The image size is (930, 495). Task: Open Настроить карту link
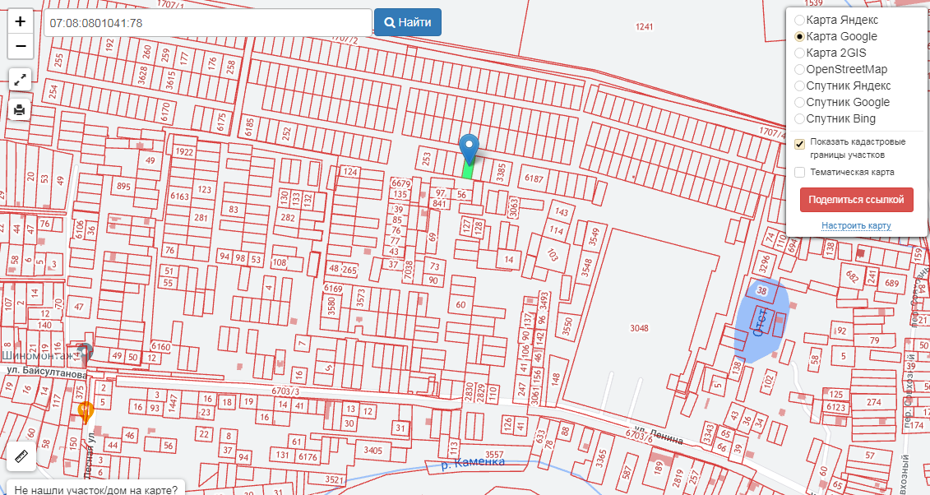pyautogui.click(x=856, y=226)
